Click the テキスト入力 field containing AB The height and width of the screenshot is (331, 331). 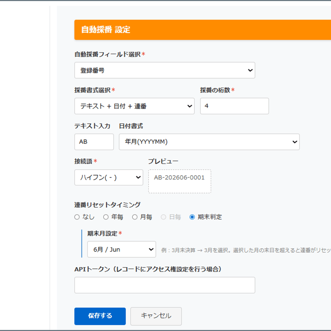[x=94, y=142]
